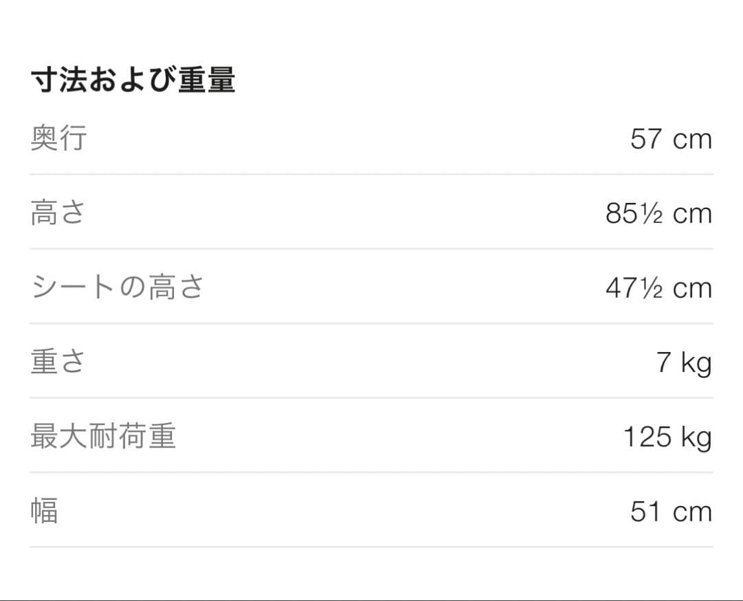743x601 pixels.
Task: Click the divider line below 幅 row
Action: 371,547
